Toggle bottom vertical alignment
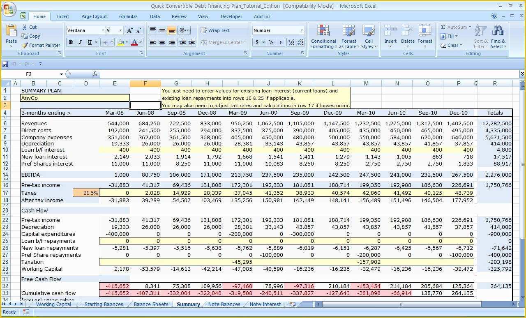 (x=171, y=30)
